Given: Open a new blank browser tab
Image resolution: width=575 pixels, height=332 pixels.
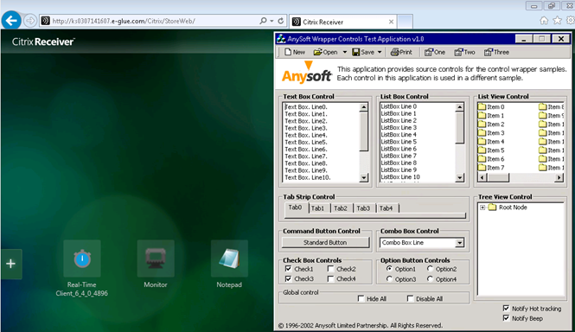Looking at the screenshot, I should [x=405, y=22].
